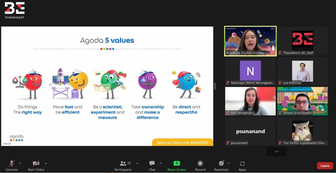Expand Participants options caret
Screen dimensions: 336x173
coord(137,163)
